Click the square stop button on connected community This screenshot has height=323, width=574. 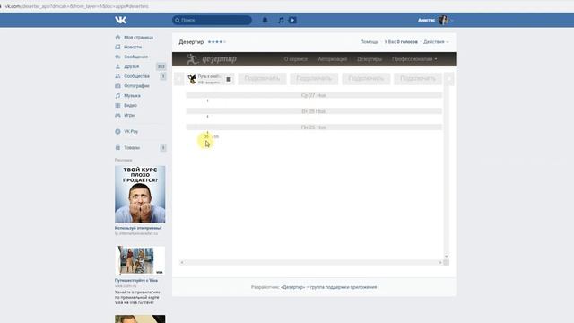pos(229,79)
